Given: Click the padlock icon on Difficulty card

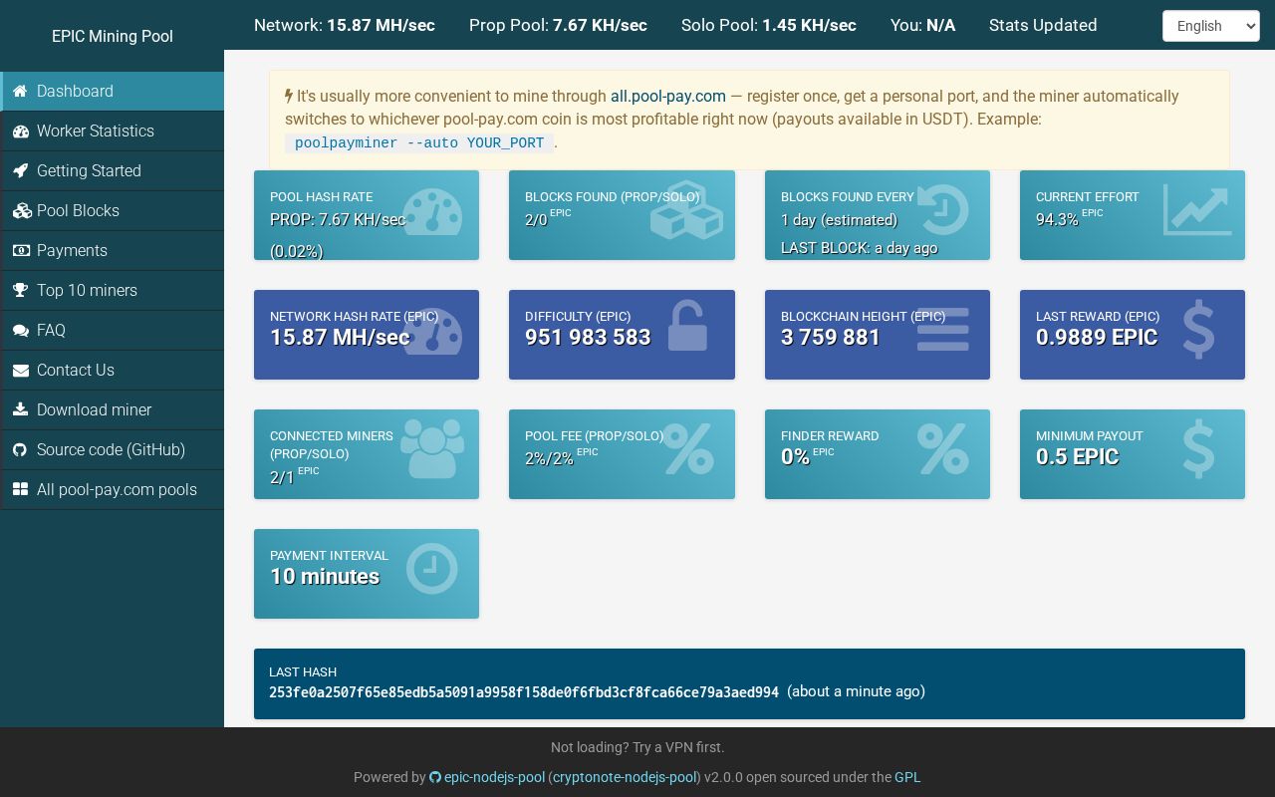Looking at the screenshot, I should (687, 326).
